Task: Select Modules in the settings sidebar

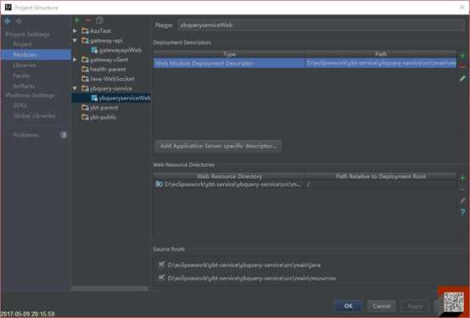Action: tap(36, 54)
